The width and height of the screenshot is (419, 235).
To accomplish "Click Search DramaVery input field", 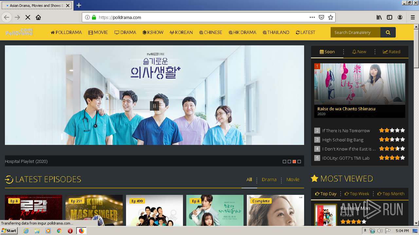I will click(355, 32).
